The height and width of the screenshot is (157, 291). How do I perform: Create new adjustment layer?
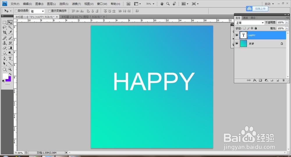tap(266, 80)
